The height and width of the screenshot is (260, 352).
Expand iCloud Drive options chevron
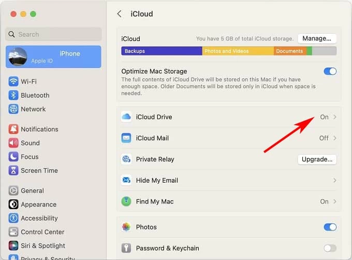click(335, 117)
